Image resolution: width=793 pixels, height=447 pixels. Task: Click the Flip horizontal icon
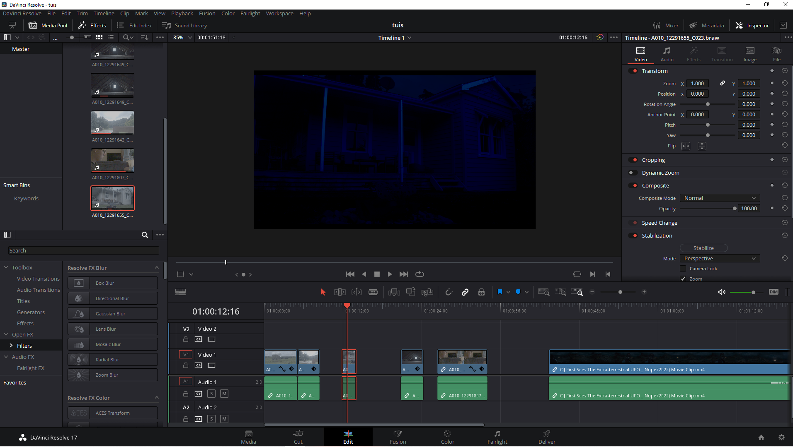click(686, 146)
